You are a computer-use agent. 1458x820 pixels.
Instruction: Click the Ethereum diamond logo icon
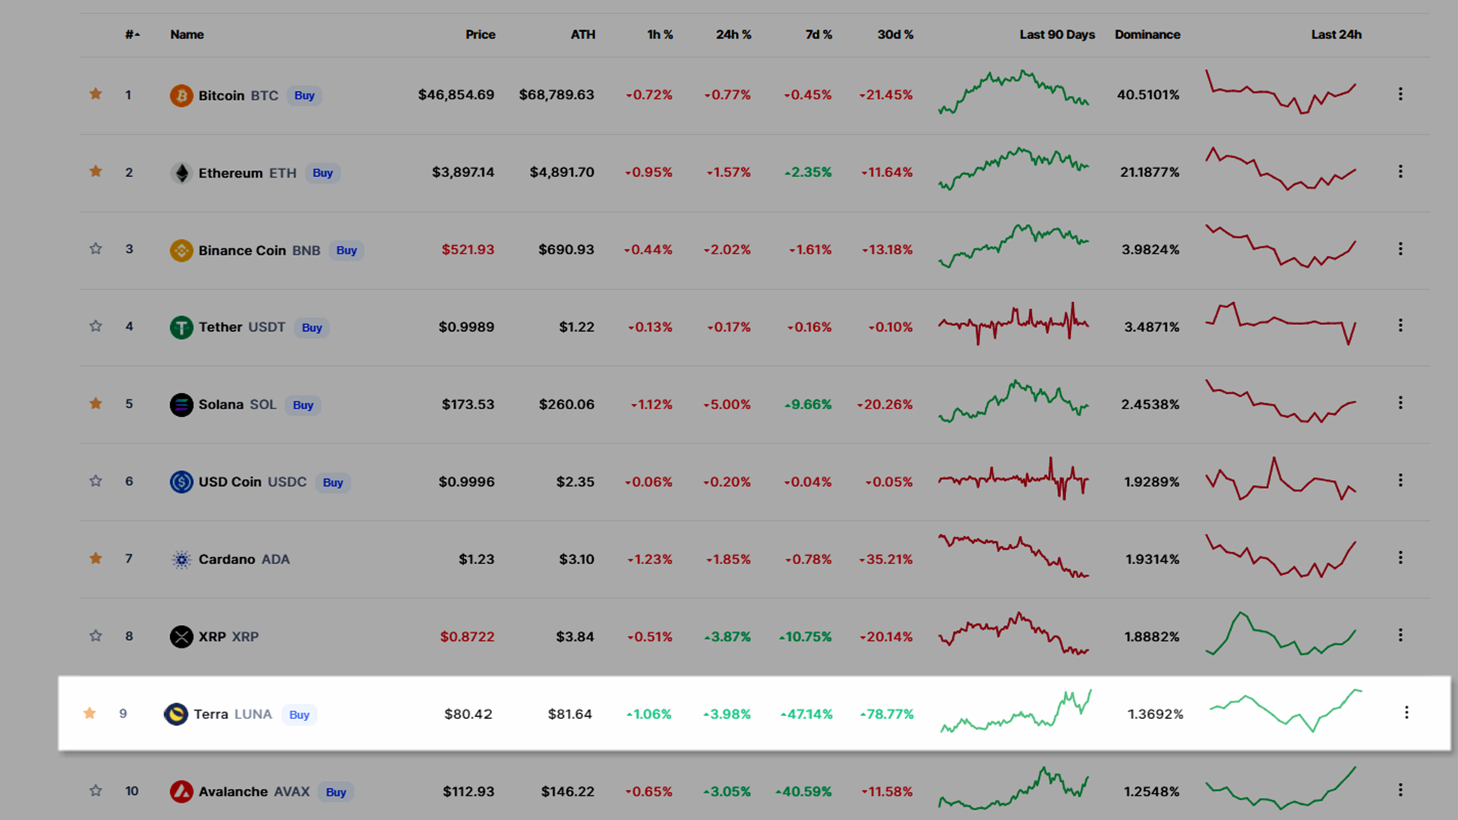point(181,173)
